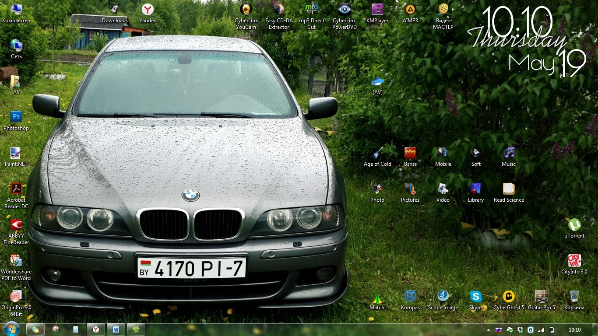Viewport: 598px width, 336px height.
Task: Launch mp3 Direct Cut
Action: (312, 16)
